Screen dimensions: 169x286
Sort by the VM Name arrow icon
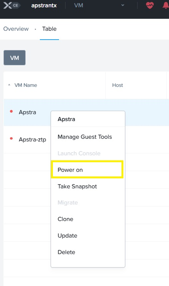point(9,85)
